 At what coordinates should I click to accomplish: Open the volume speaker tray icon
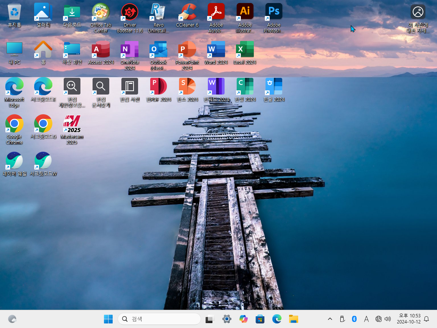pyautogui.click(x=388, y=319)
